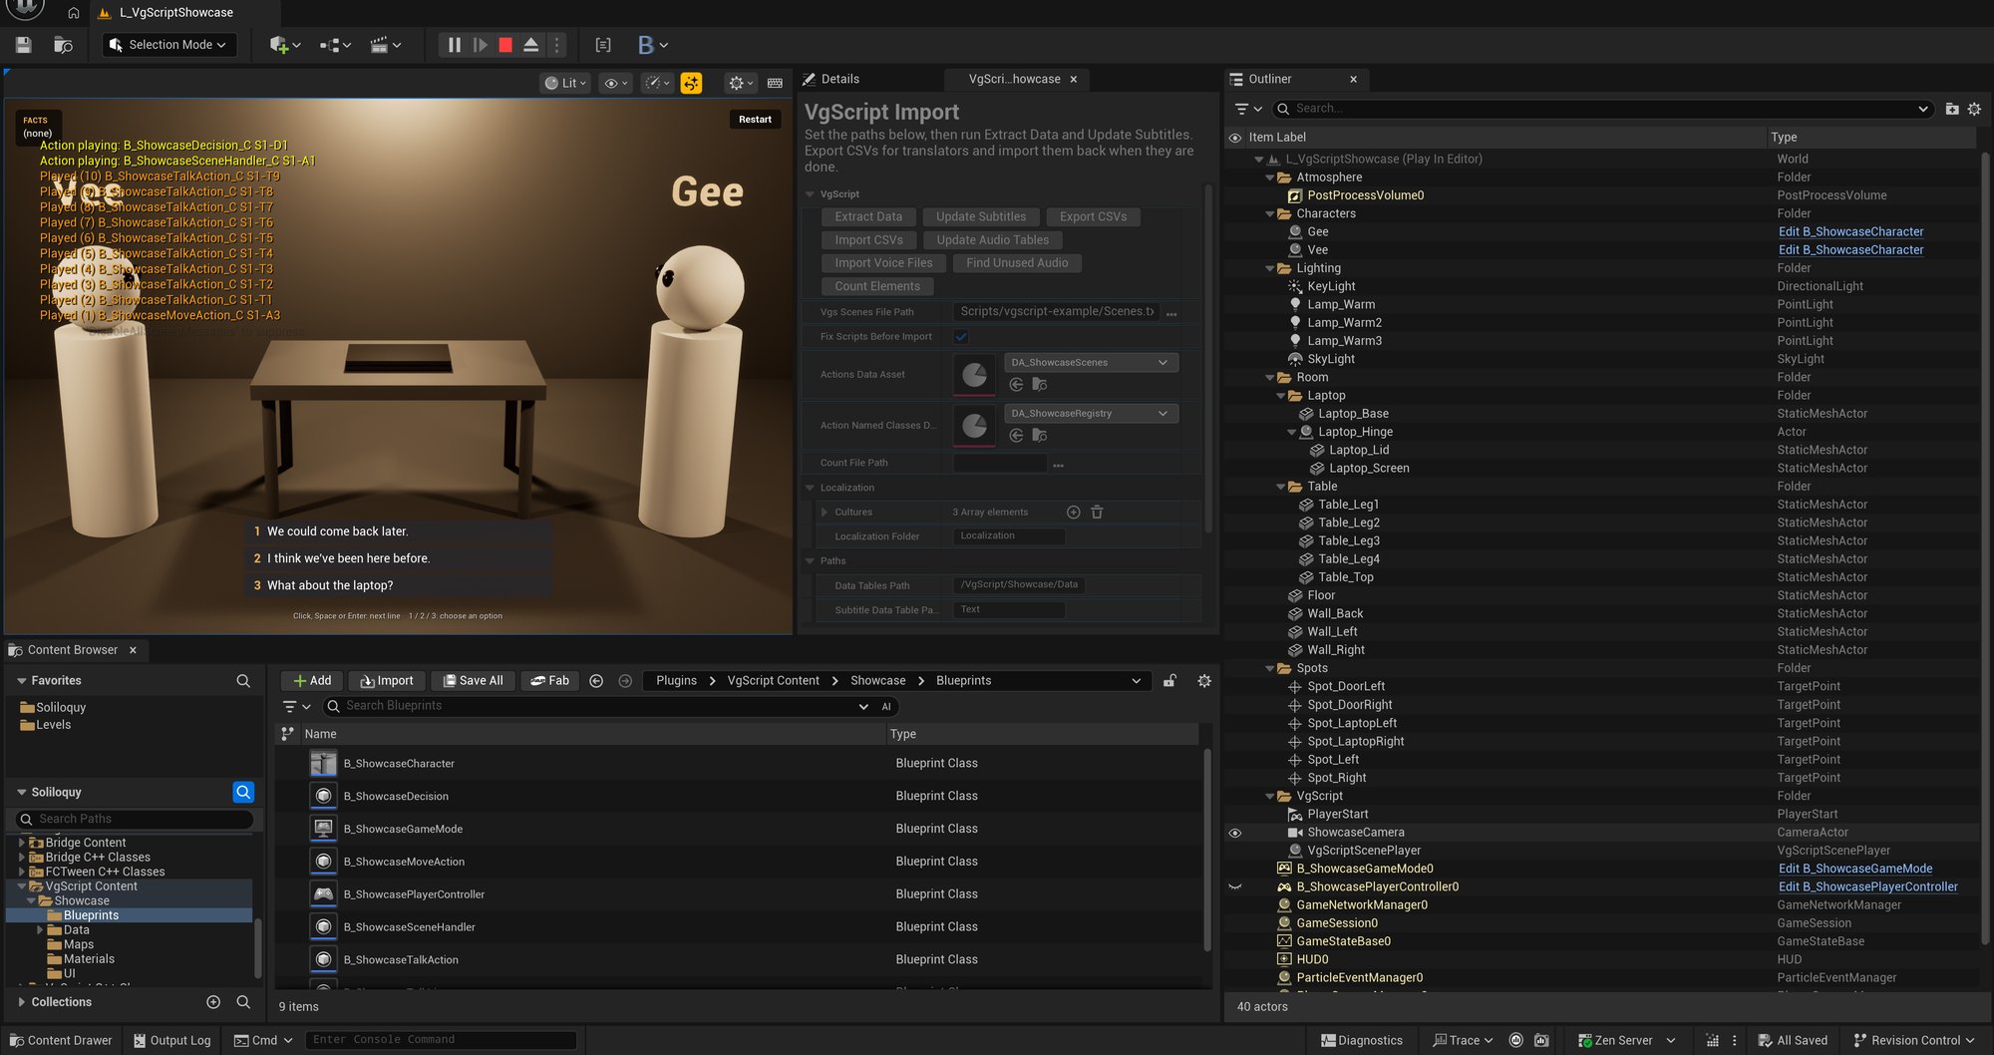Toggle the Outliner visibility column header eye
The image size is (1994, 1055).
pos(1235,138)
